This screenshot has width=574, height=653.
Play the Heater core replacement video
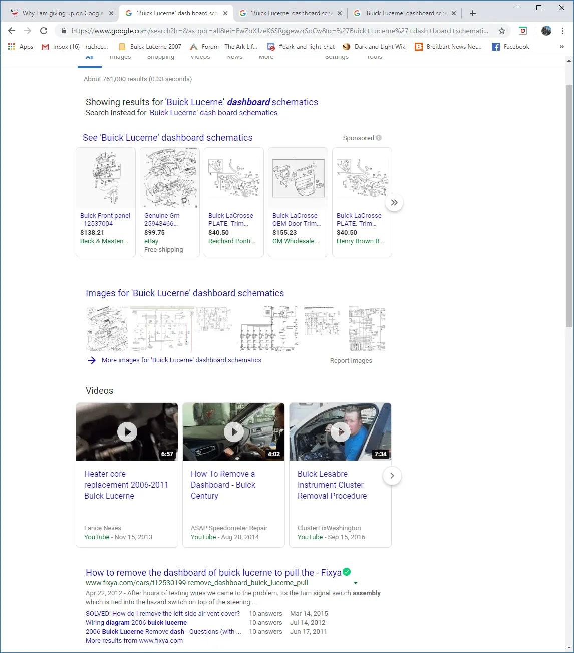coord(127,431)
